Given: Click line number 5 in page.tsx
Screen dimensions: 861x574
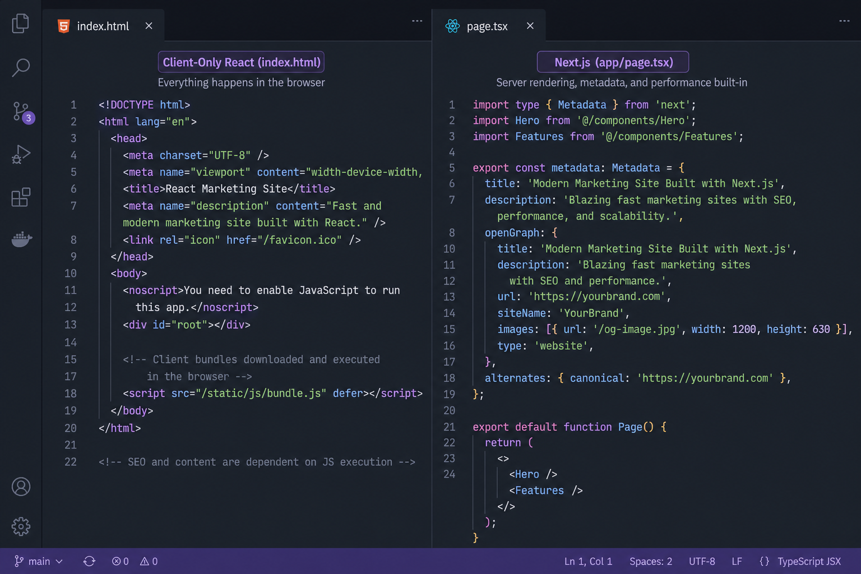Looking at the screenshot, I should pos(452,168).
